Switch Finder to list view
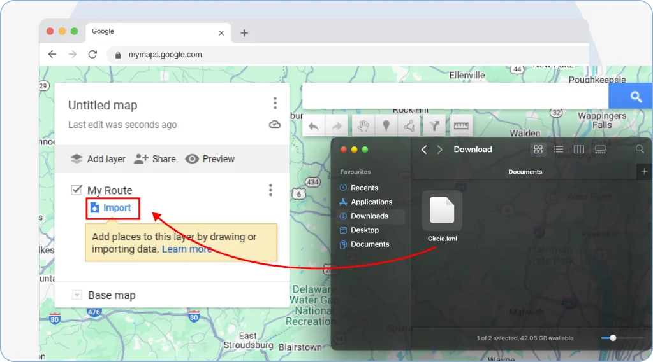653x362 pixels. point(559,150)
